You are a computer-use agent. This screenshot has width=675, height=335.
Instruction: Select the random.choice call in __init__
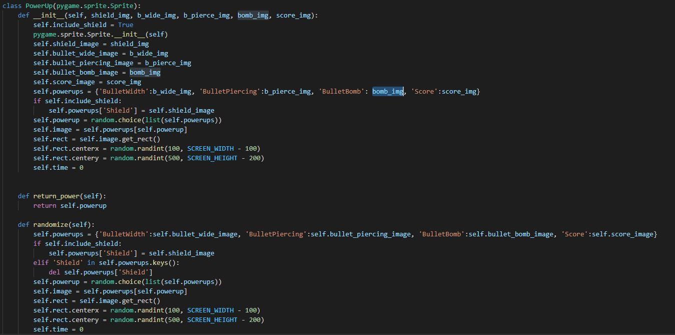click(x=118, y=120)
